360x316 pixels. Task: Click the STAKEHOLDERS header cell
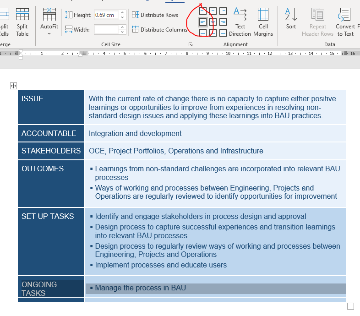(x=51, y=151)
